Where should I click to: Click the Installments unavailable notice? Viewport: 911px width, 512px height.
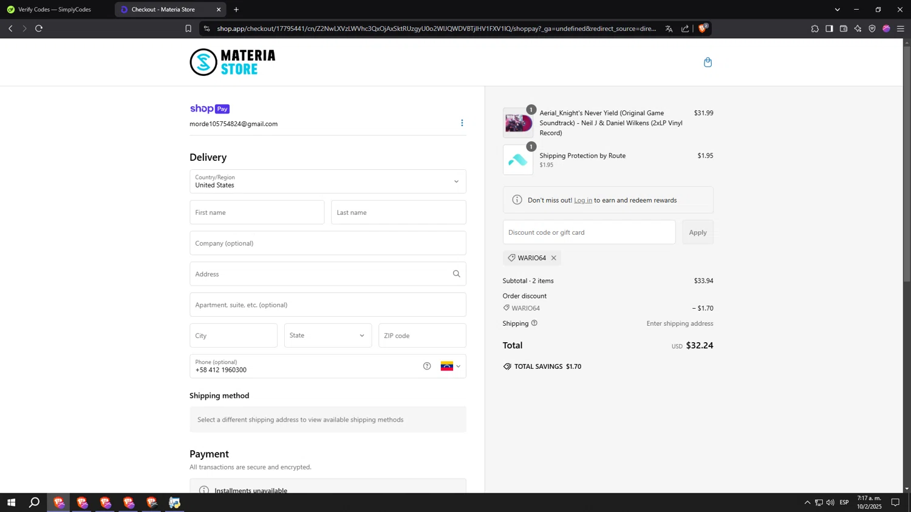(328, 487)
